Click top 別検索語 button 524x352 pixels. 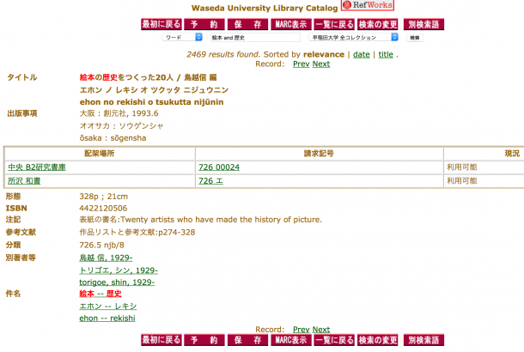[423, 24]
